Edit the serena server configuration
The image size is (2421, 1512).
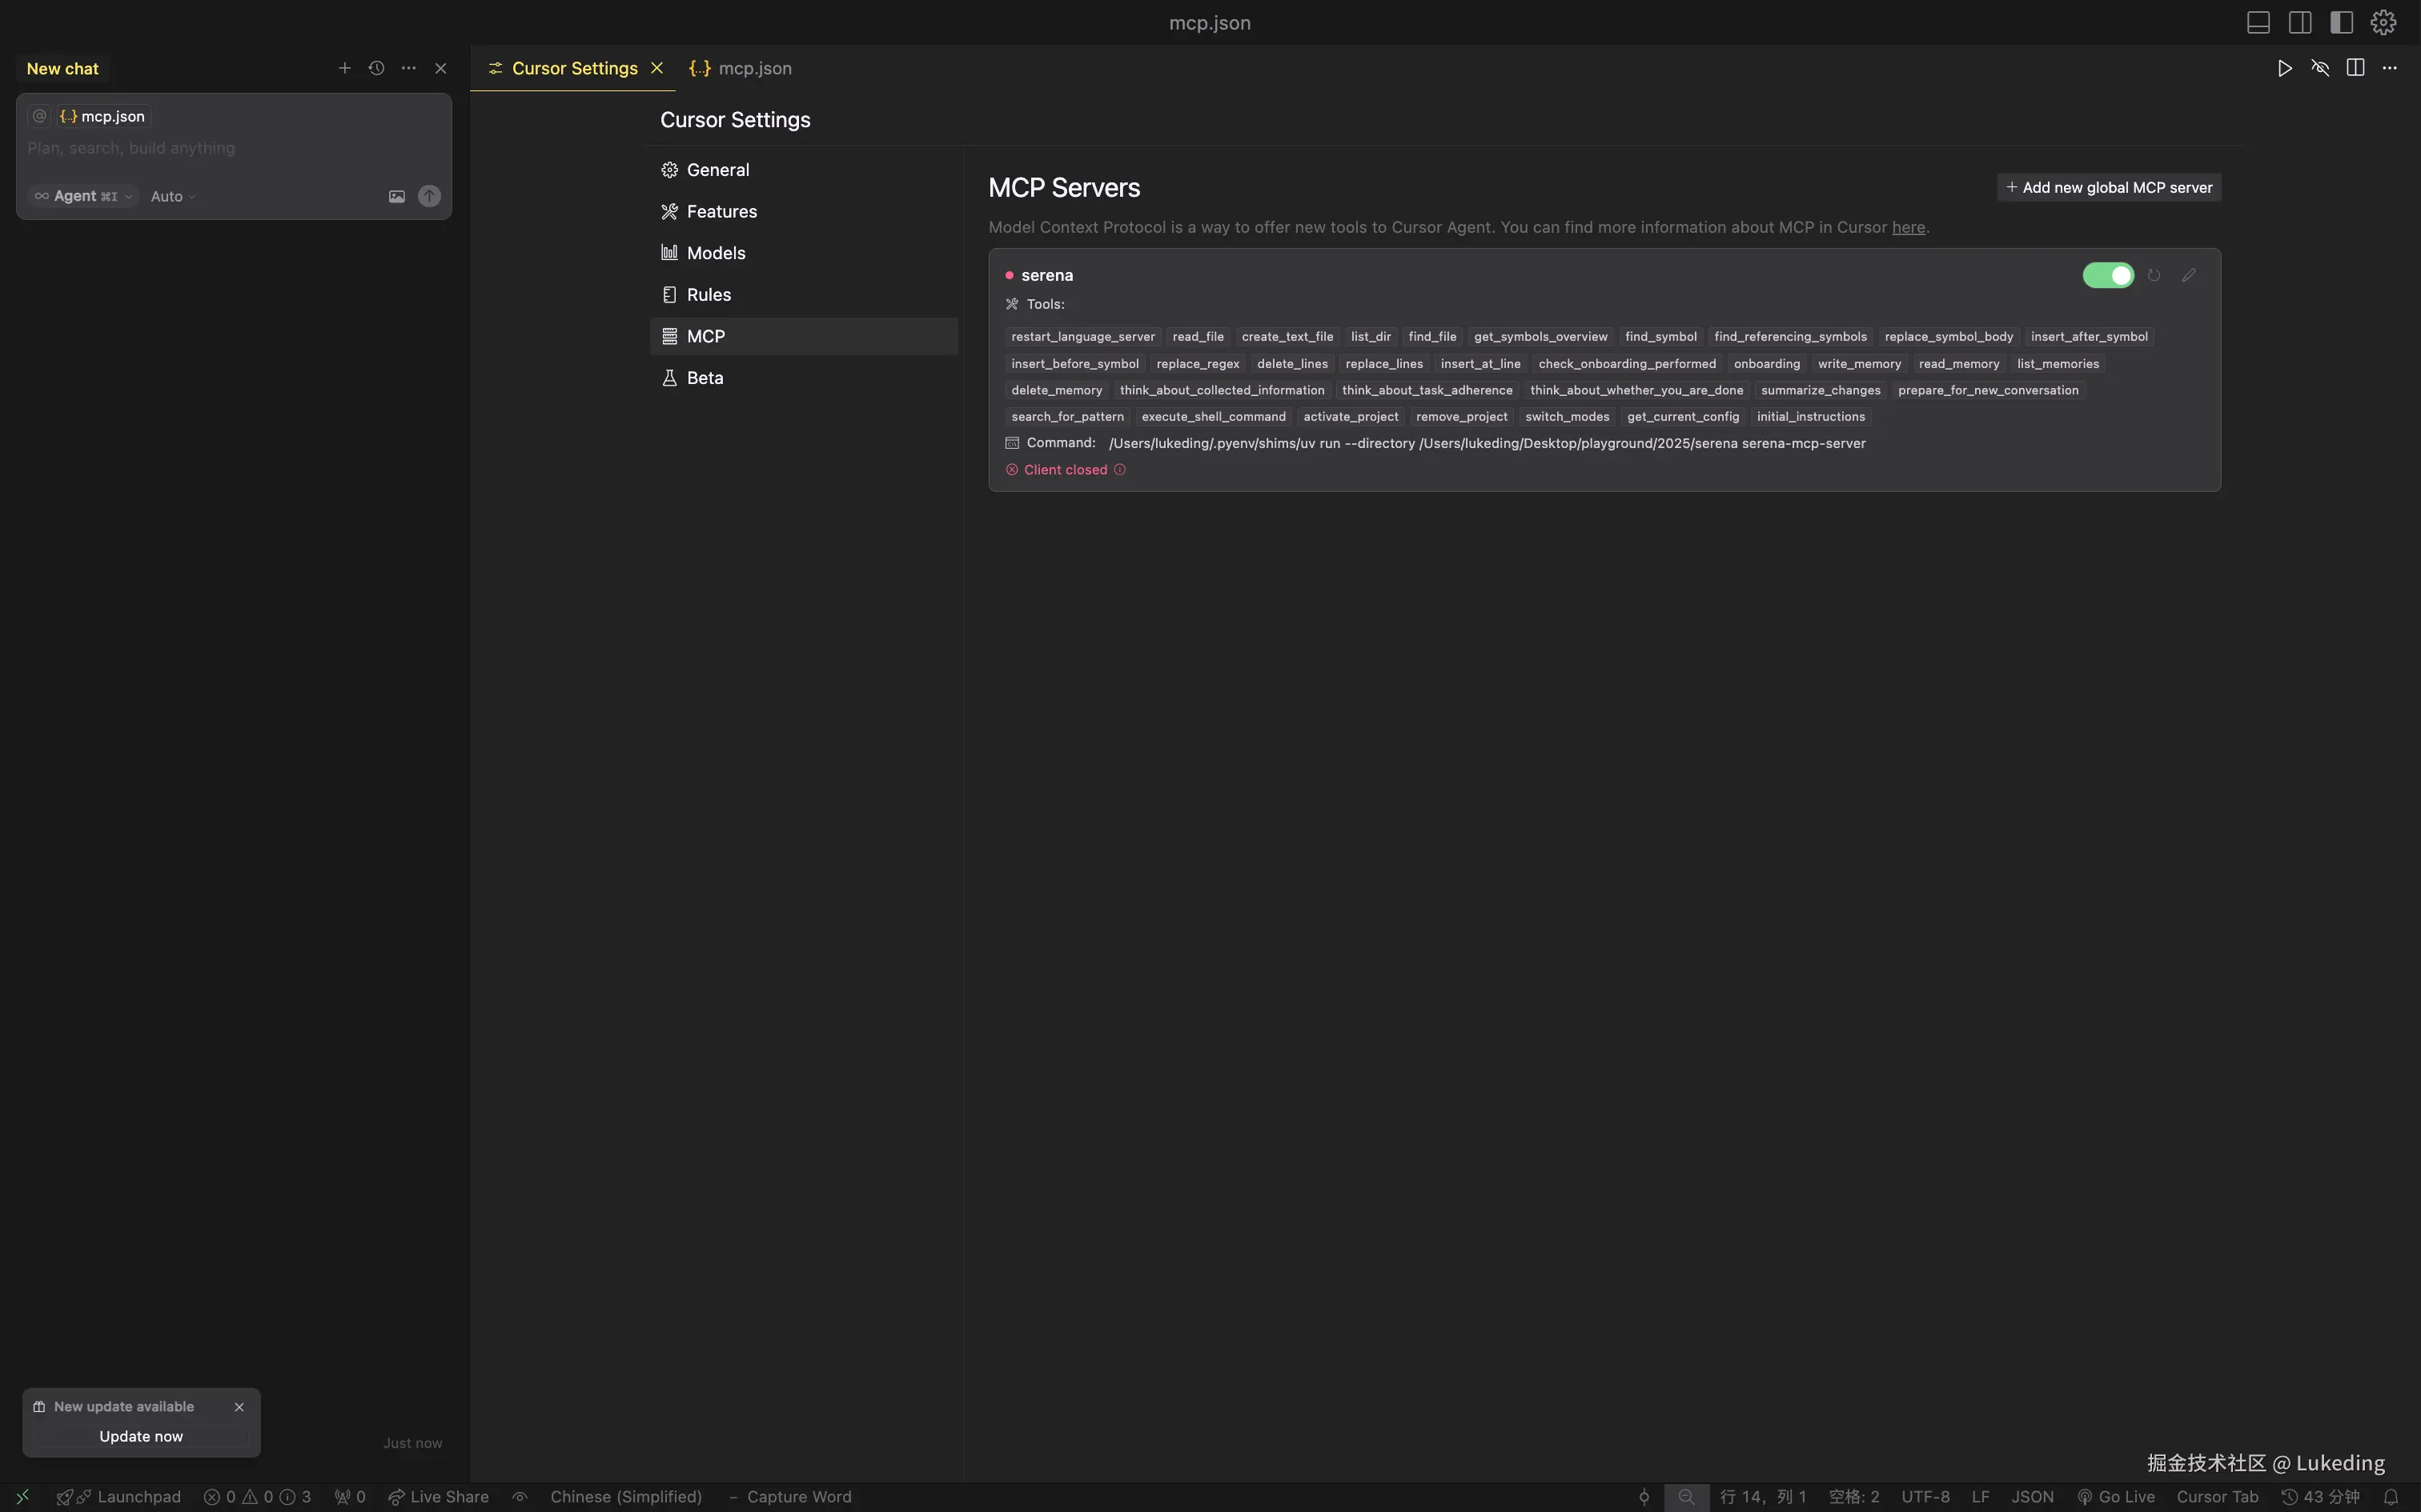2189,275
